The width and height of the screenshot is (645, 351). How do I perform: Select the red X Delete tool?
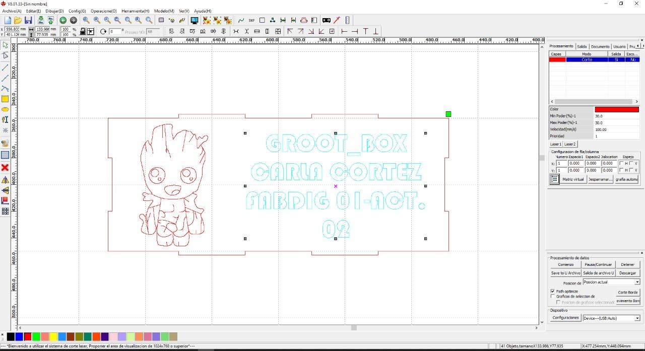[5, 167]
